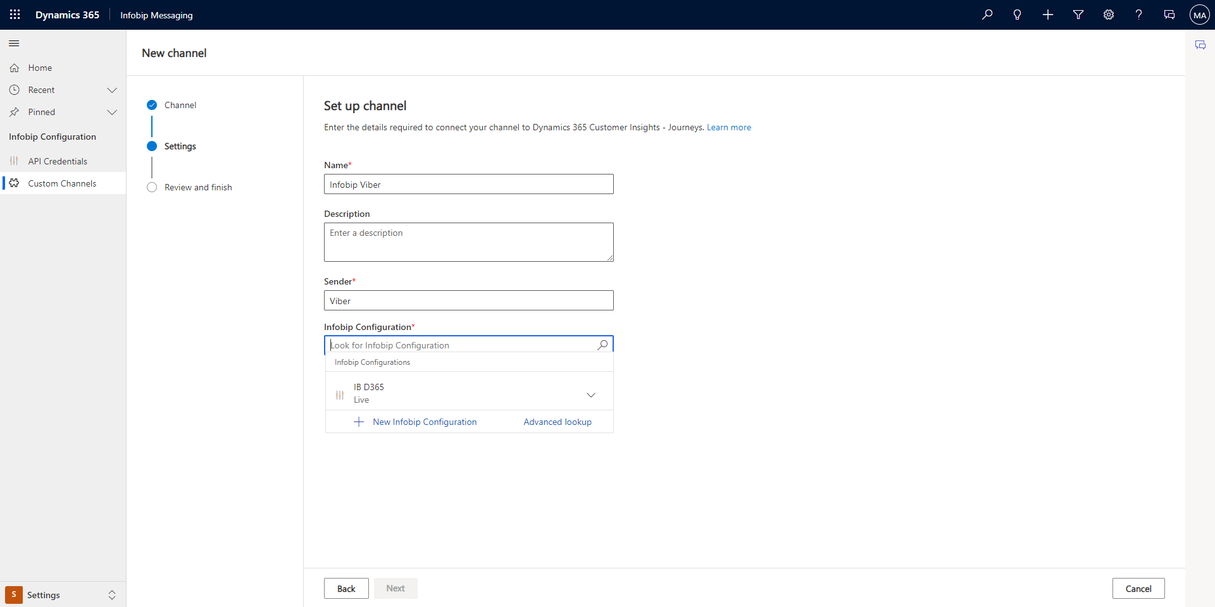
Task: Click the lookup search icon in Infobip Configuration field
Action: pyautogui.click(x=602, y=345)
